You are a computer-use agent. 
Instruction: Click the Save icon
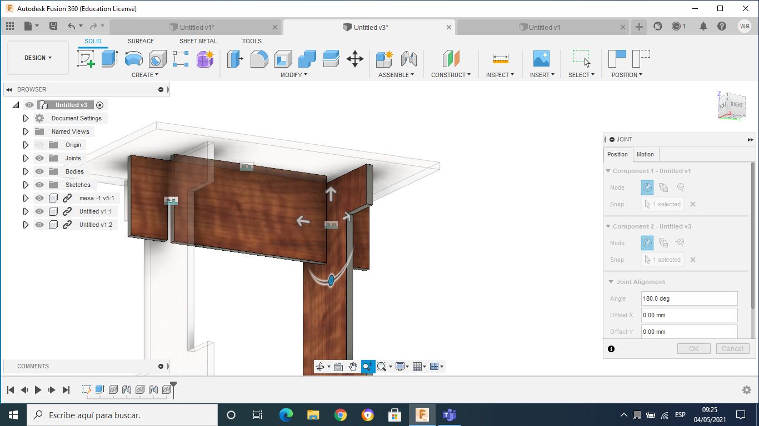coord(53,26)
